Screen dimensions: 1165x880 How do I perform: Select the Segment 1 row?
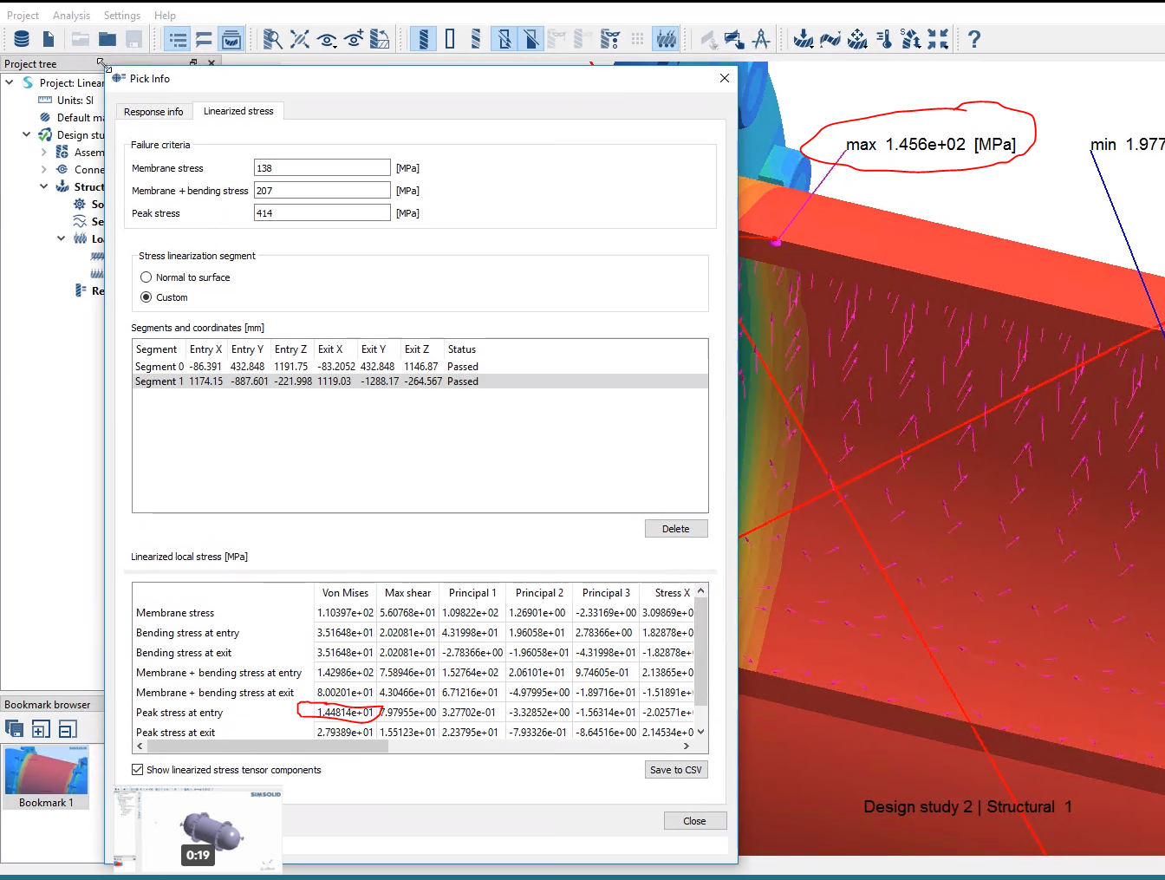pos(420,381)
